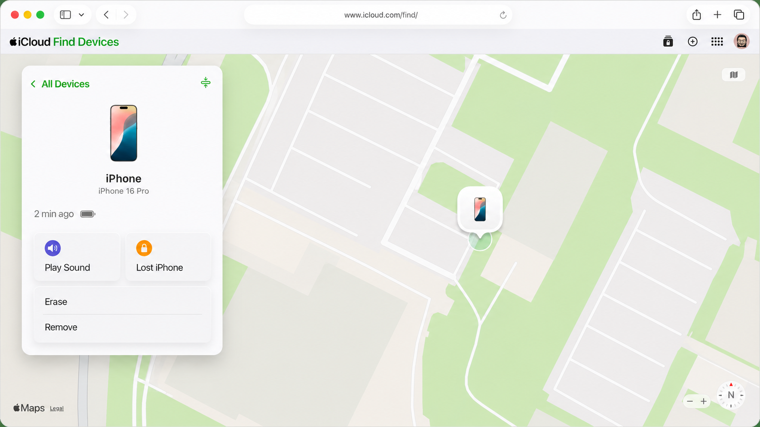
Task: Open the map type selector icon
Action: click(734, 75)
